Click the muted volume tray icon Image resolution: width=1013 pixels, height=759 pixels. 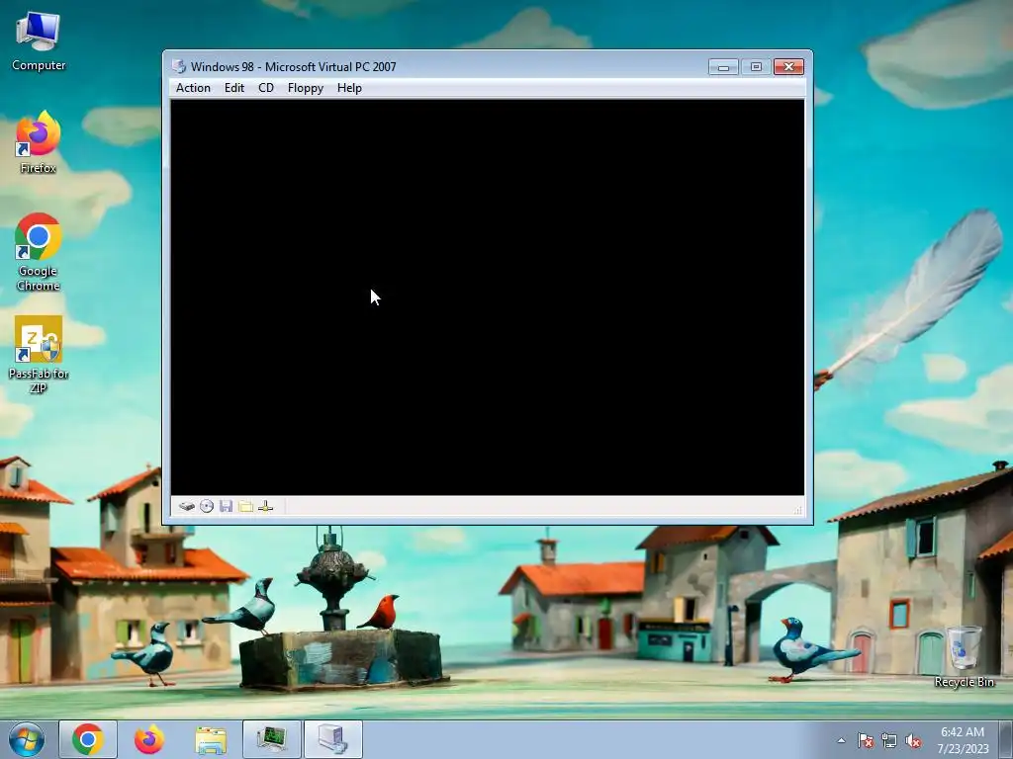913,741
